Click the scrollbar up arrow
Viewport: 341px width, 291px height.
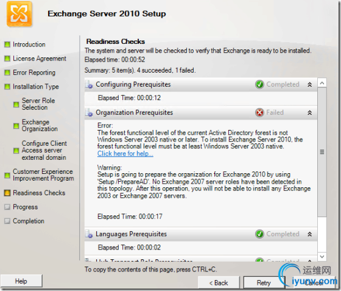(x=322, y=83)
